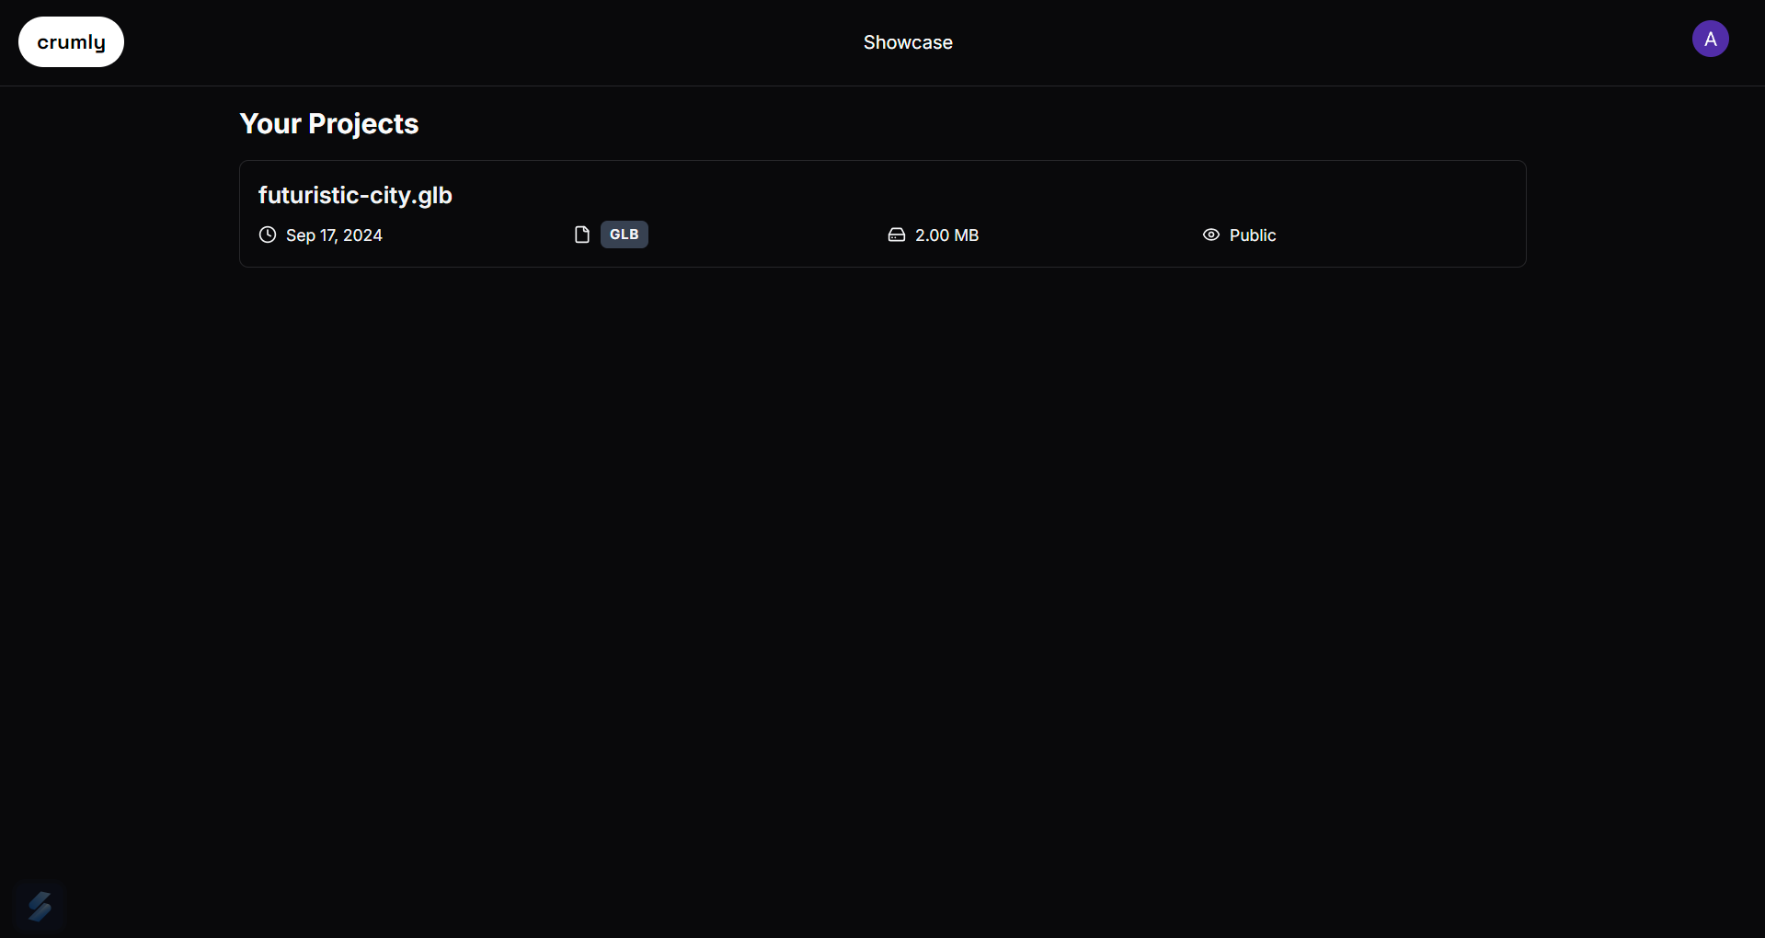Click the Sep 17, 2024 date text

334,235
